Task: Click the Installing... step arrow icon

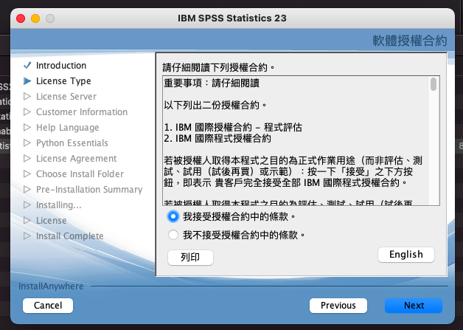Action: tap(27, 204)
